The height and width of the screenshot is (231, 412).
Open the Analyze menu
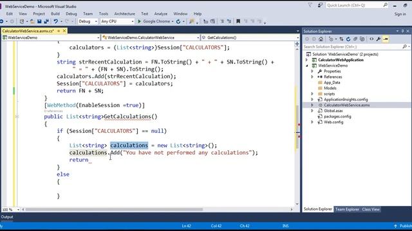(161, 13)
